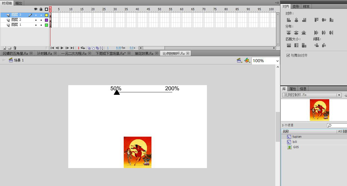Click the Modify onion markers button
Screen dimensions: 347x186
click(102, 48)
